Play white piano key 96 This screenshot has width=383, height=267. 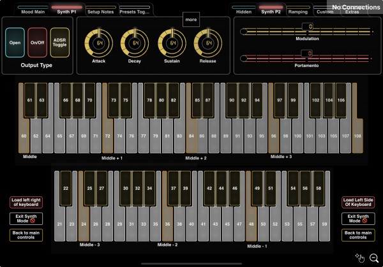pos(274,136)
